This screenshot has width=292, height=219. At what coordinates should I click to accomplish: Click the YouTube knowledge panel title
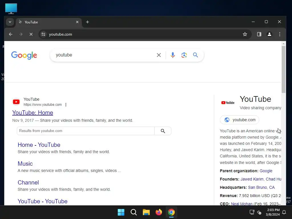tap(255, 99)
